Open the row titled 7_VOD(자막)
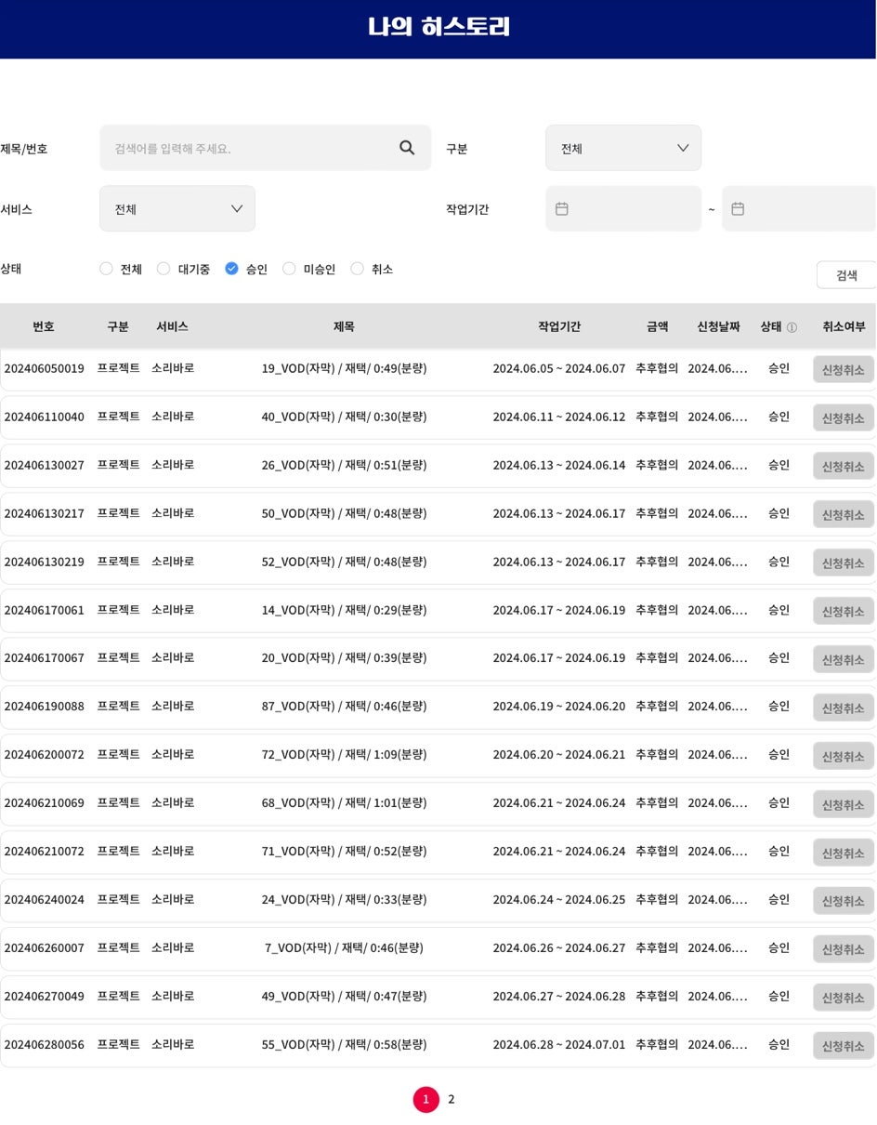 click(x=344, y=947)
